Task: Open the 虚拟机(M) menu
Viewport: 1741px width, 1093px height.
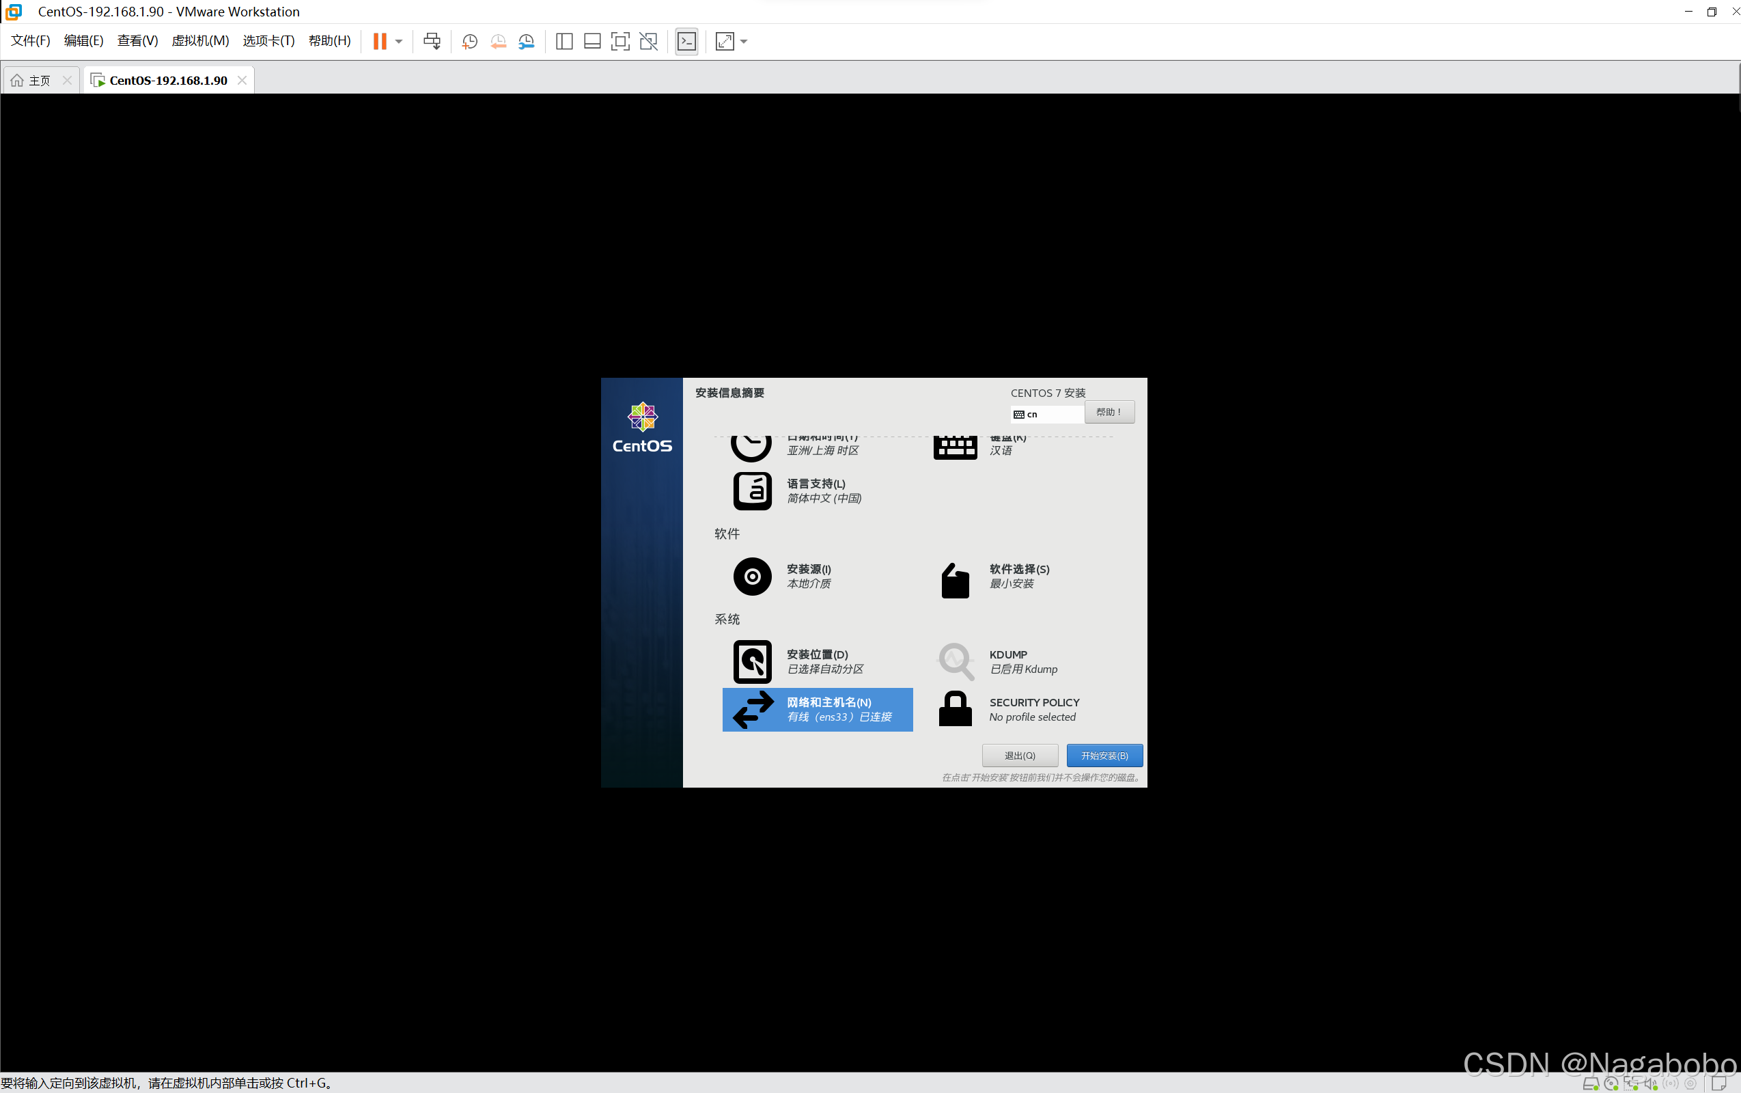Action: 200,40
